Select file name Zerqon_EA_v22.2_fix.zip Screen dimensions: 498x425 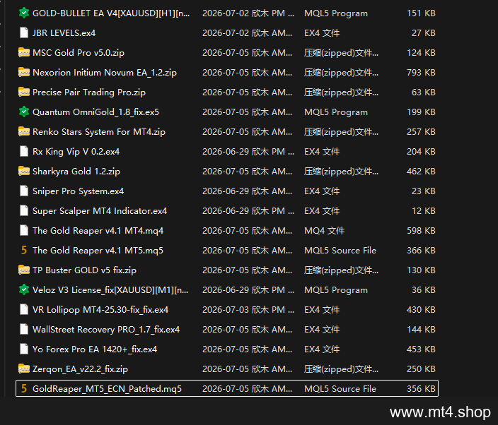80,369
